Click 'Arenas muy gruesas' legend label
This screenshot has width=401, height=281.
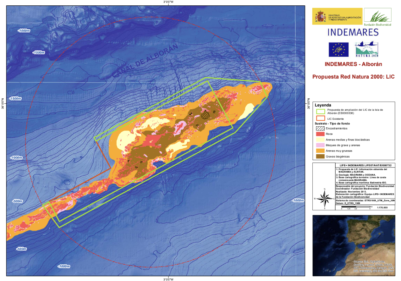pos(339,151)
